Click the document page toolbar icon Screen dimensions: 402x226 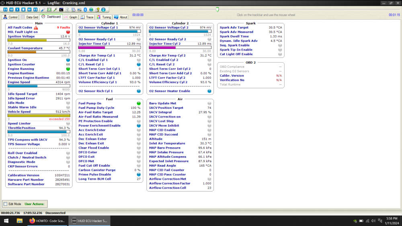pos(67,10)
